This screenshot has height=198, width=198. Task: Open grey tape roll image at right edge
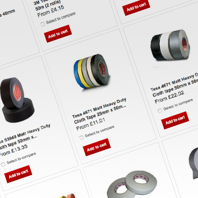pos(194,163)
